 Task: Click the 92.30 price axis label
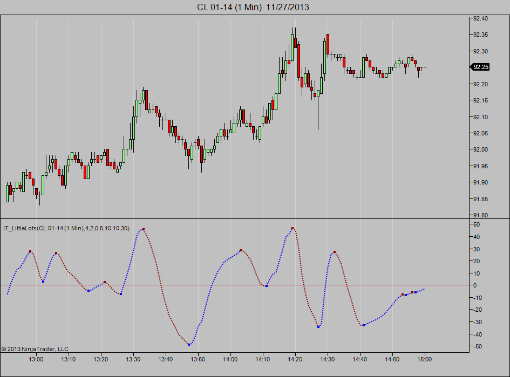[480, 51]
